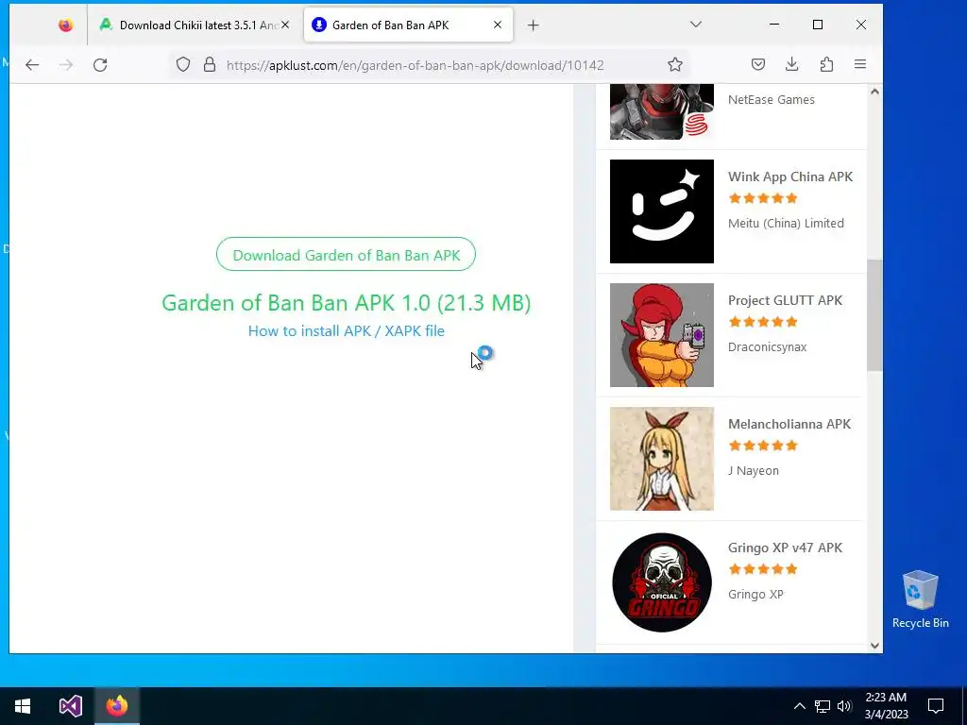Open the notification center icon

click(x=936, y=706)
